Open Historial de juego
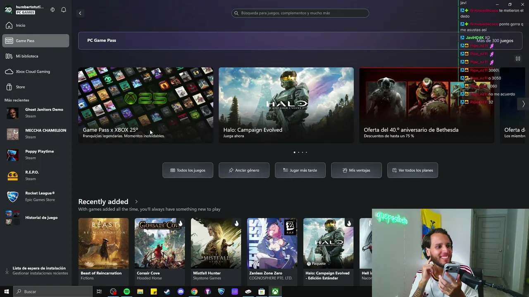 point(36,218)
